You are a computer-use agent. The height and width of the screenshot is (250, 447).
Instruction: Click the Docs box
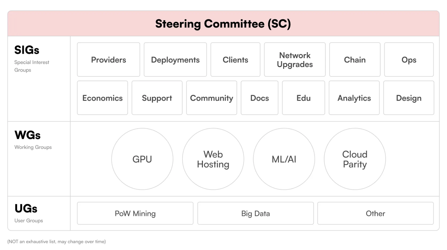click(260, 98)
